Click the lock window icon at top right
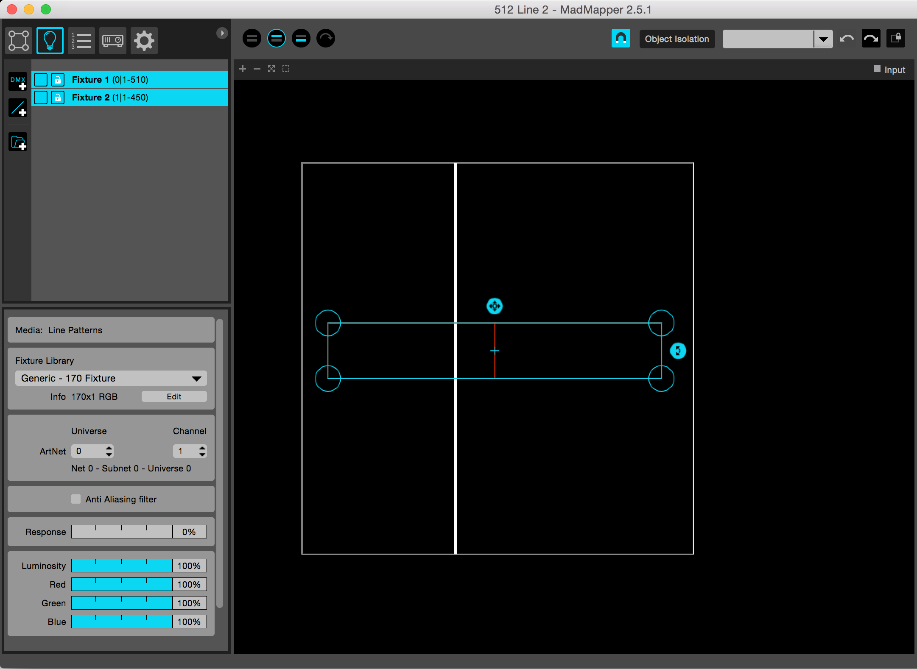 pyautogui.click(x=896, y=39)
